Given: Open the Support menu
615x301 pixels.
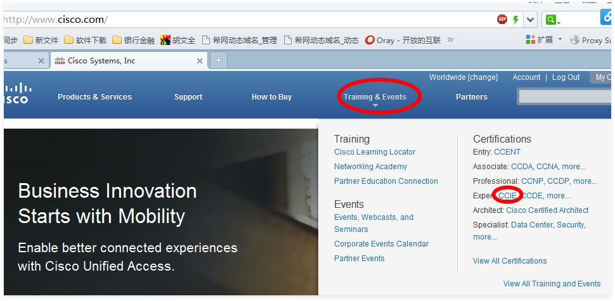Looking at the screenshot, I should pos(188,97).
